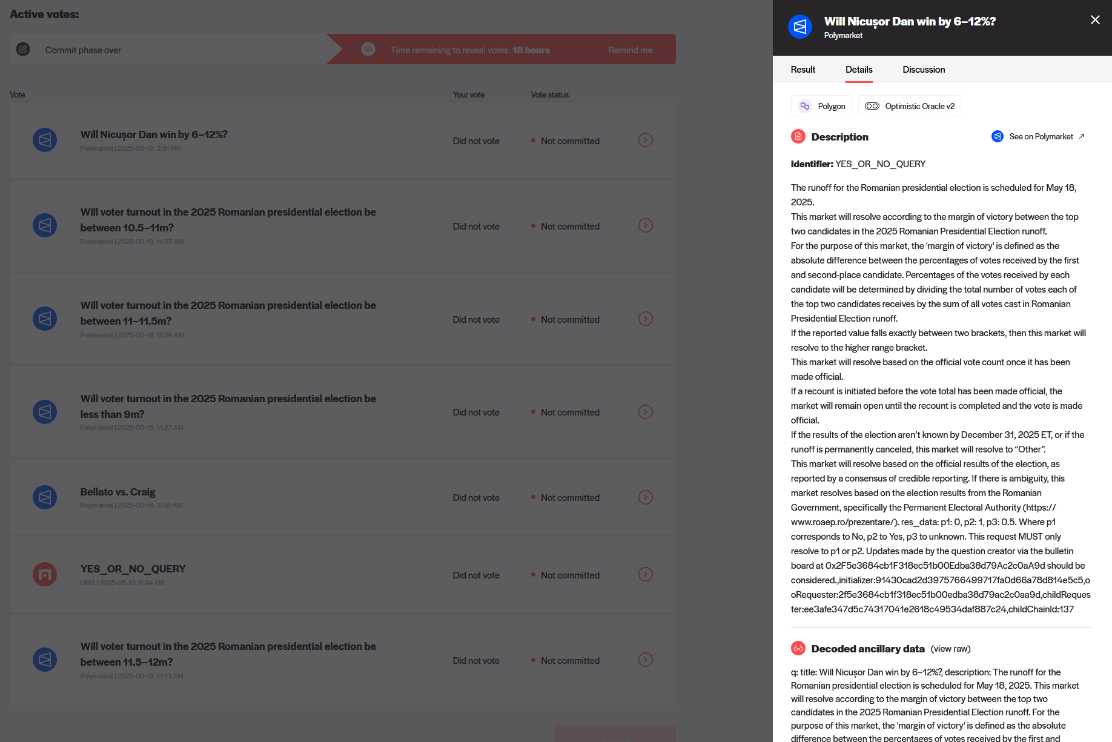This screenshot has width=1112, height=742.
Task: Click the red UMA icon for YES_OR_NO_QUERY
Action: 45,575
